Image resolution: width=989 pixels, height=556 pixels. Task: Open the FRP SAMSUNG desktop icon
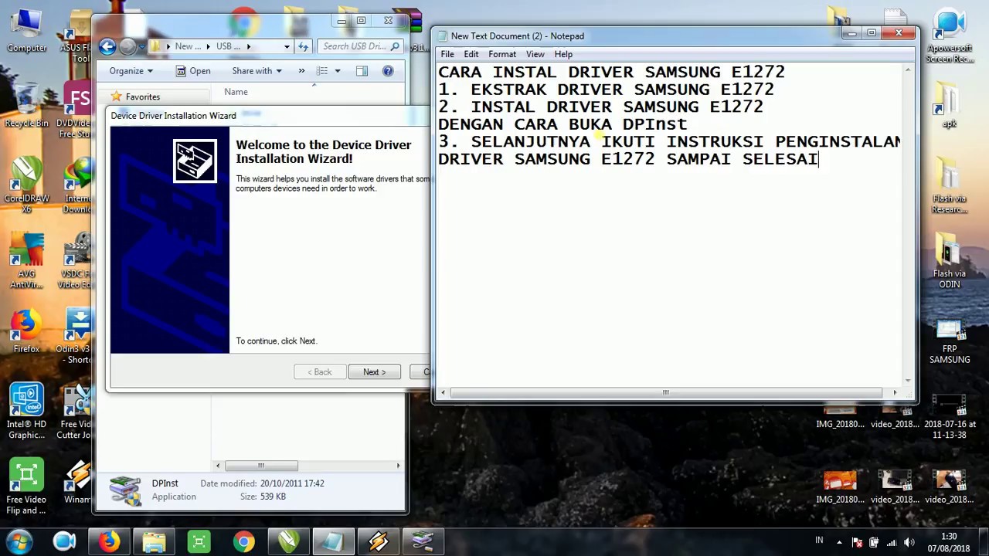tap(950, 340)
